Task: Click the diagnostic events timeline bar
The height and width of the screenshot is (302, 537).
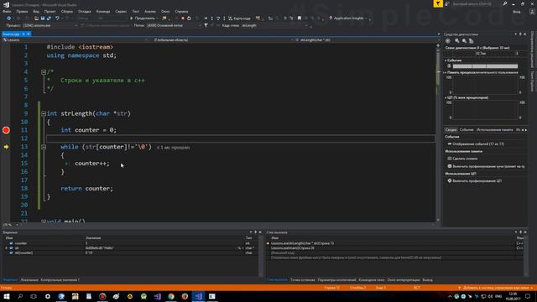Action: [x=485, y=66]
